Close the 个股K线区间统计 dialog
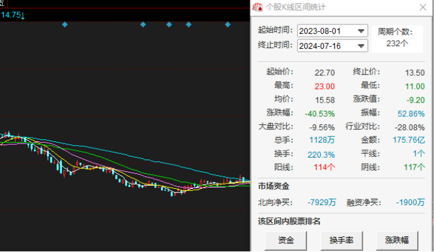Viewport: 434px width, 252px height. 423,8
